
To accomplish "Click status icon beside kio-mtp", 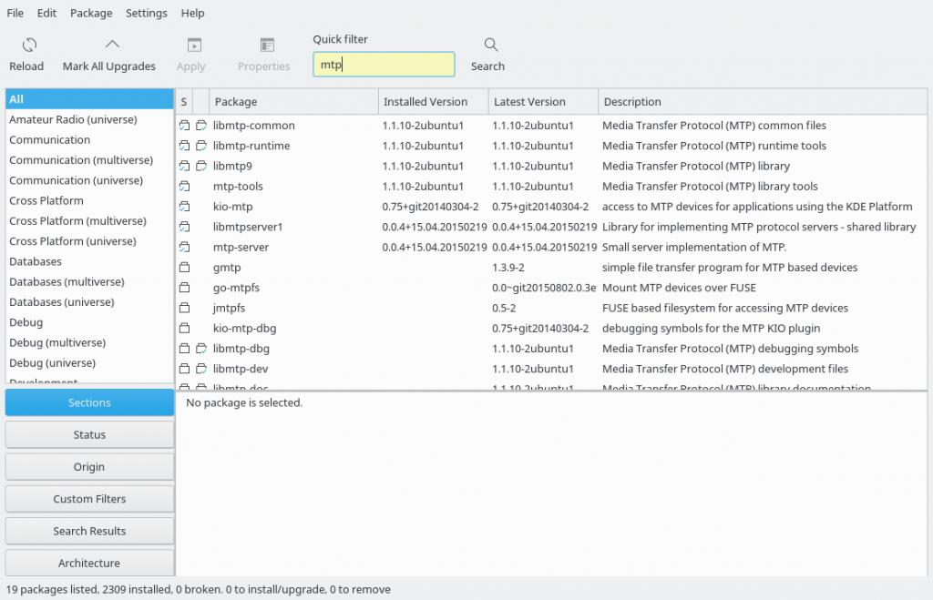I will (x=184, y=207).
